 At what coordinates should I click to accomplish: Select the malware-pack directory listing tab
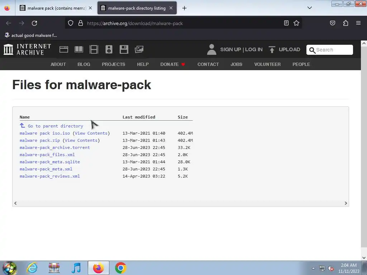coord(137,8)
